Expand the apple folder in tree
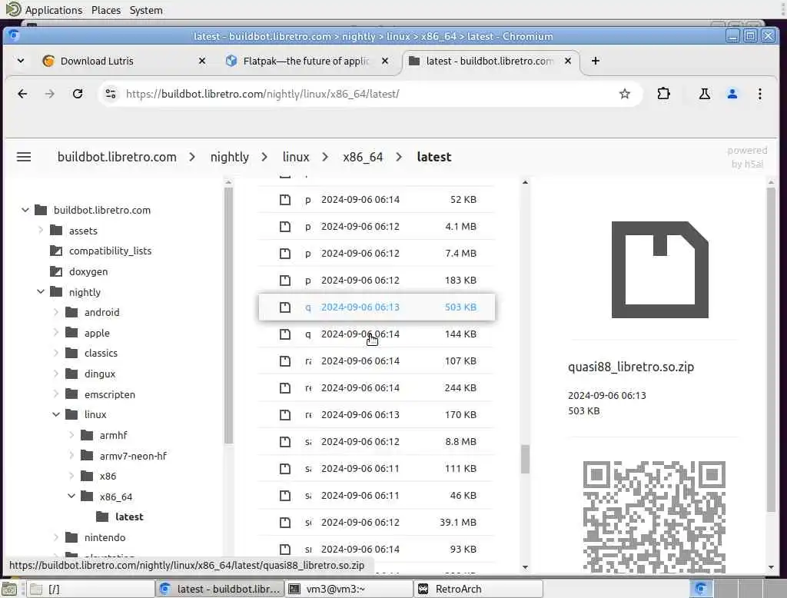The image size is (787, 598). pos(56,333)
